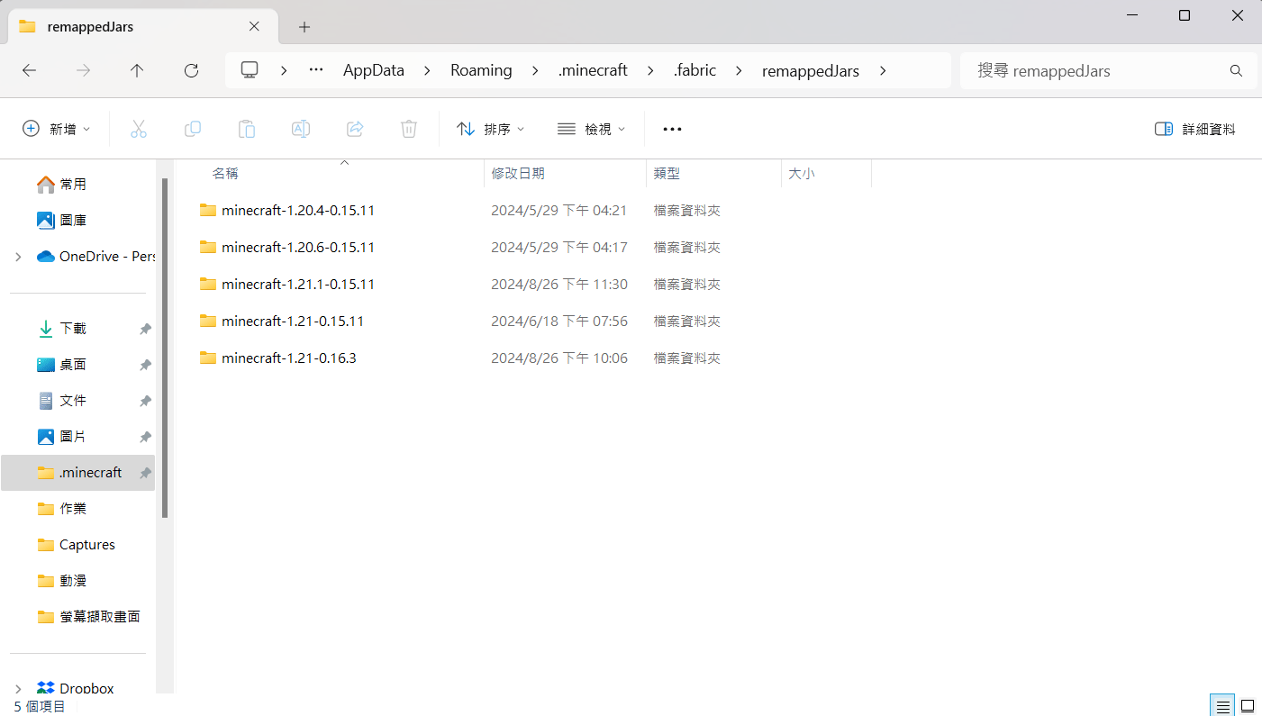Open the 檢視 view dropdown
This screenshot has height=716, width=1262.
(x=592, y=129)
